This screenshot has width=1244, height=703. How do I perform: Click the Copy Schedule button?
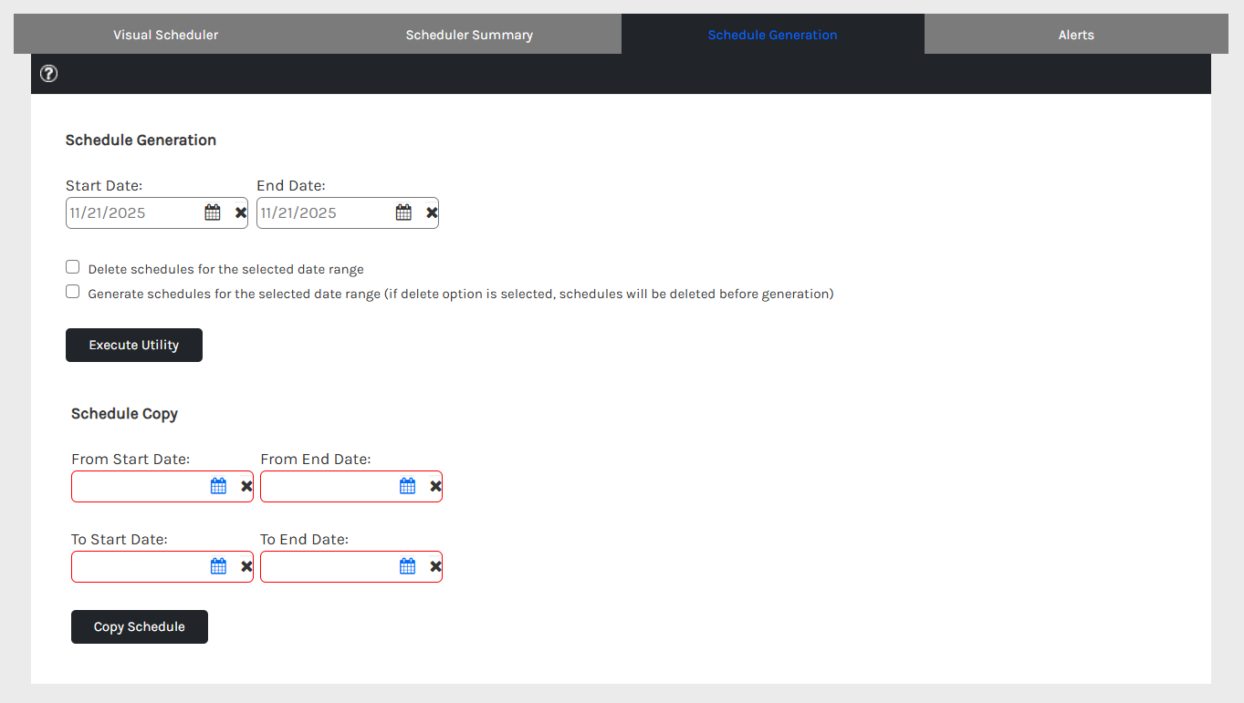pyautogui.click(x=140, y=627)
